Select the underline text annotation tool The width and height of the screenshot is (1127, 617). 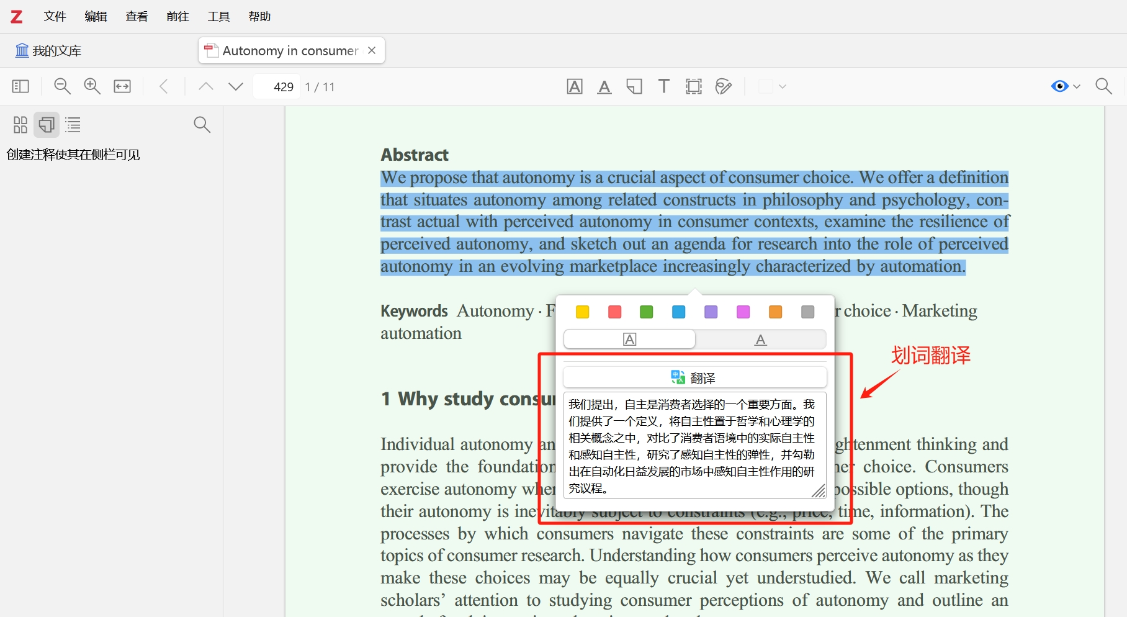point(604,86)
